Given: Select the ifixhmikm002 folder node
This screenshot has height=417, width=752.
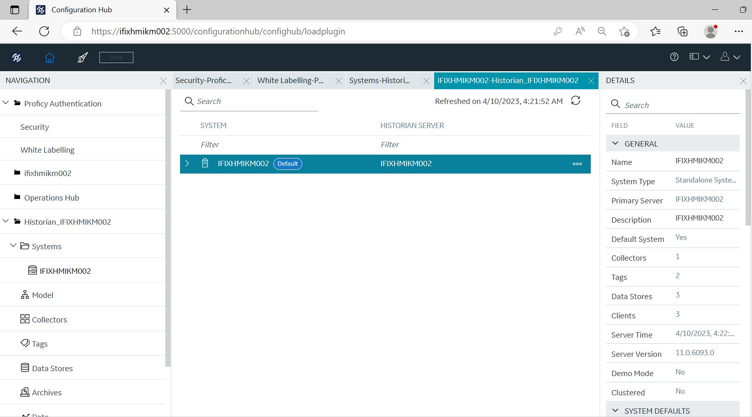Looking at the screenshot, I should pyautogui.click(x=47, y=173).
